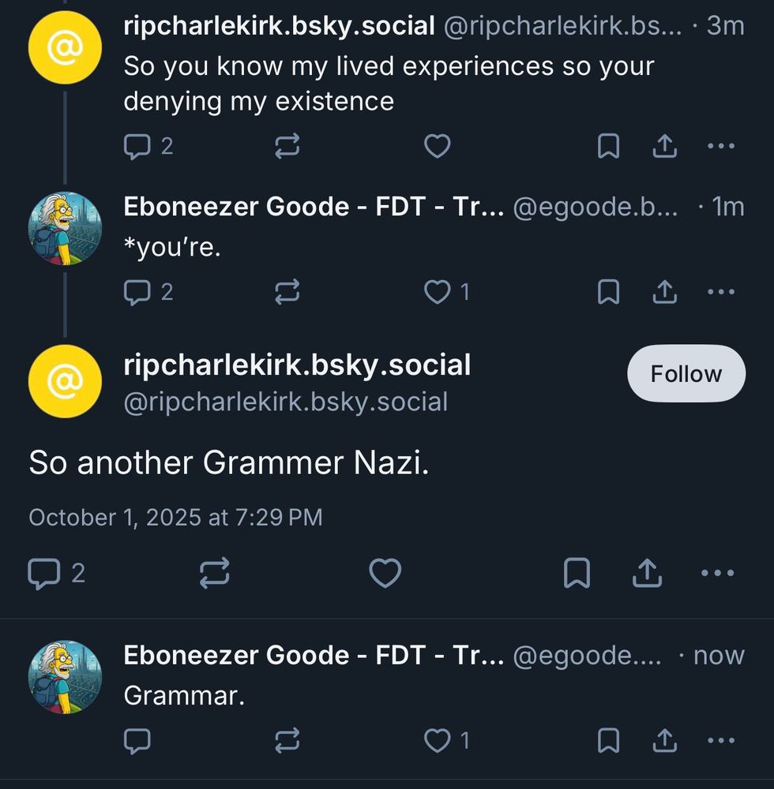
Task: Repost the 'So another Grammer Nazi' post
Action: (x=214, y=574)
